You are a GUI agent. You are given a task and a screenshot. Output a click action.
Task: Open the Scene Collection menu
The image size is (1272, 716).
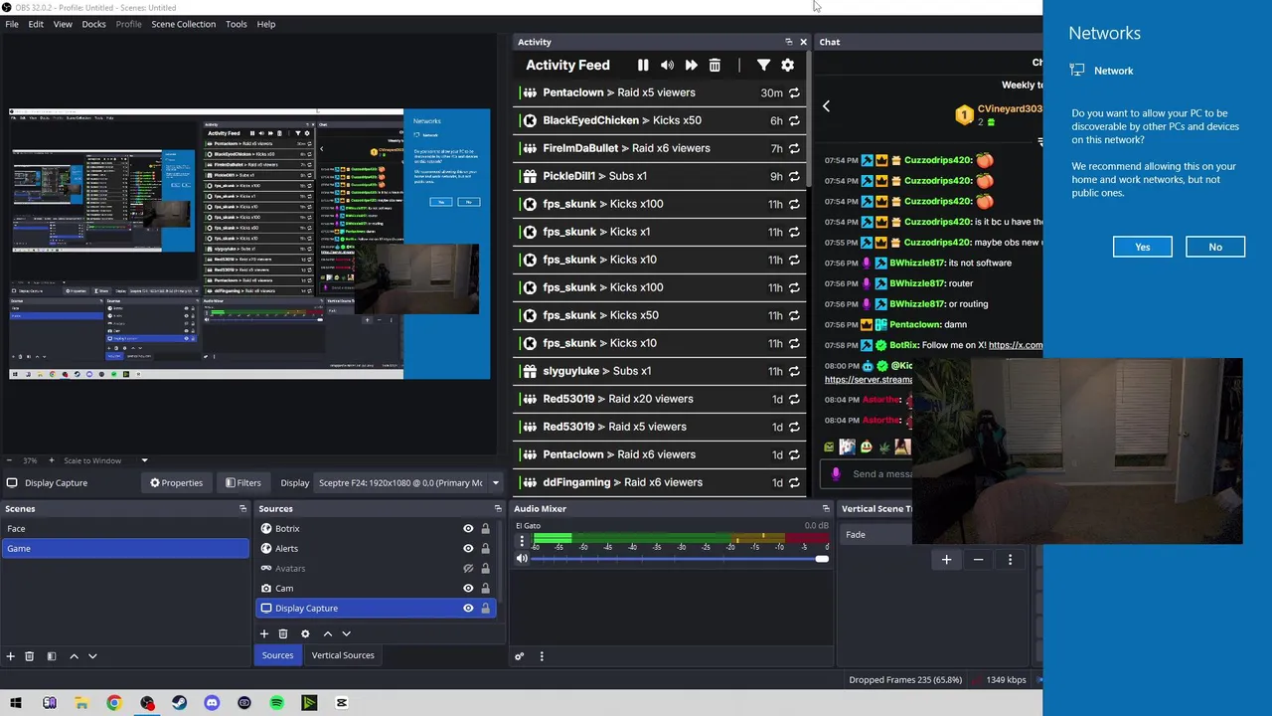[183, 24]
